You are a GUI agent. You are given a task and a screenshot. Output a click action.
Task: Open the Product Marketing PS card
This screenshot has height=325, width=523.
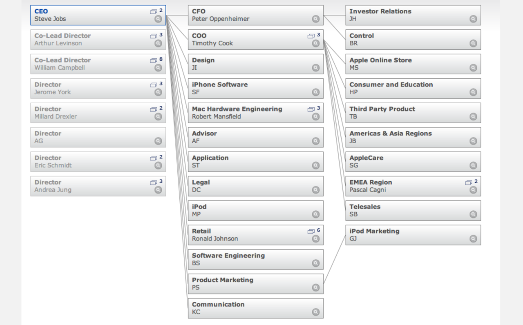[249, 284]
